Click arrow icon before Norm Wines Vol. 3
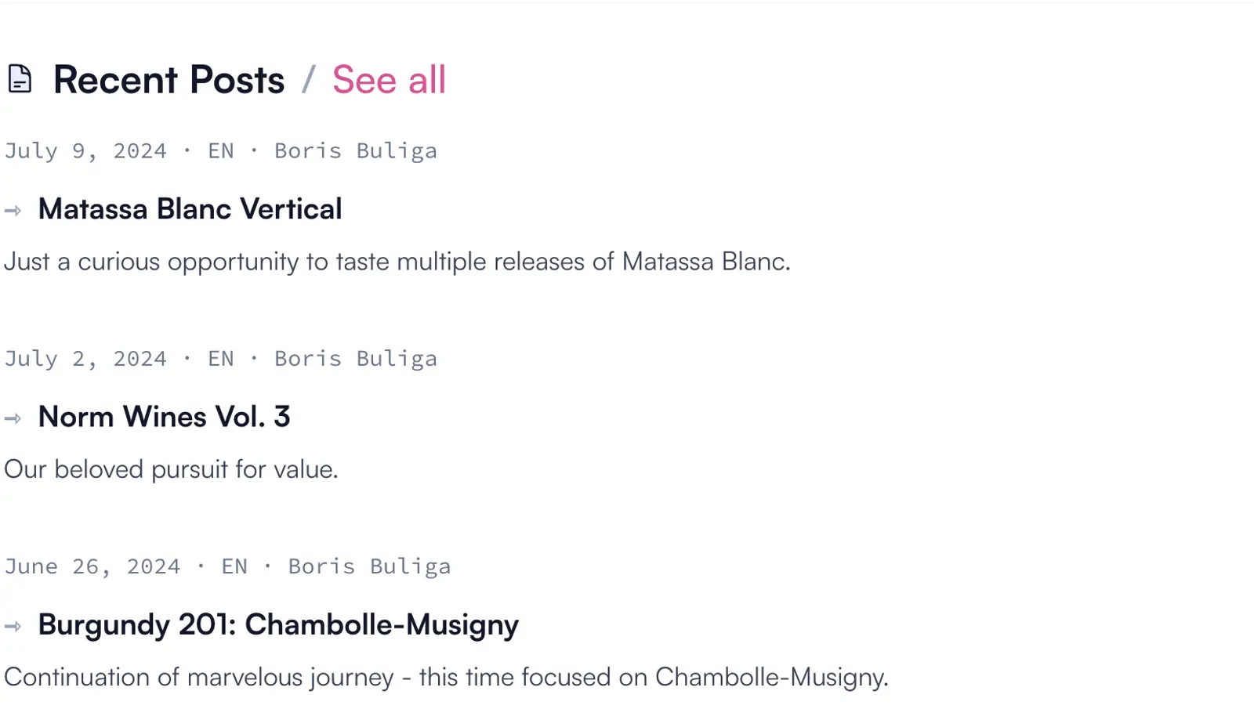 13,418
